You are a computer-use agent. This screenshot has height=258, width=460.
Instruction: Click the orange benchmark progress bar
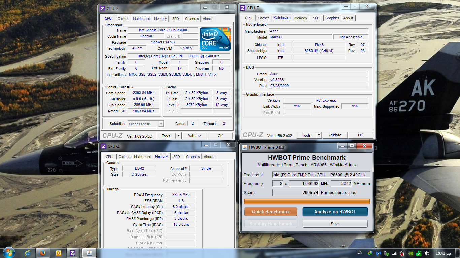[x=307, y=201]
